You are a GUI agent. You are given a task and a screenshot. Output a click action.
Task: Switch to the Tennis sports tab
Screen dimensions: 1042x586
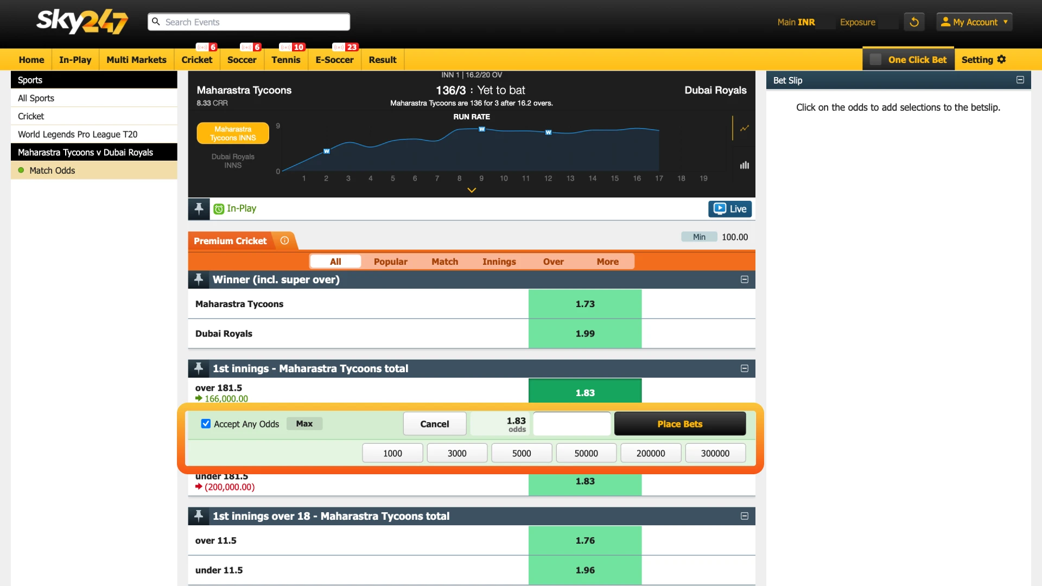tap(286, 60)
